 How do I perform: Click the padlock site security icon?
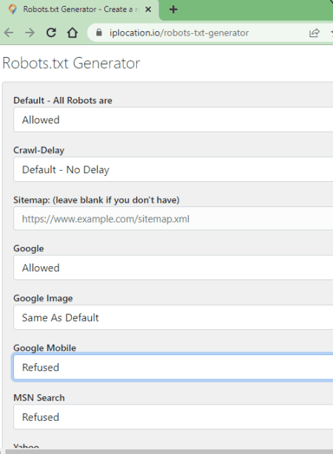99,33
